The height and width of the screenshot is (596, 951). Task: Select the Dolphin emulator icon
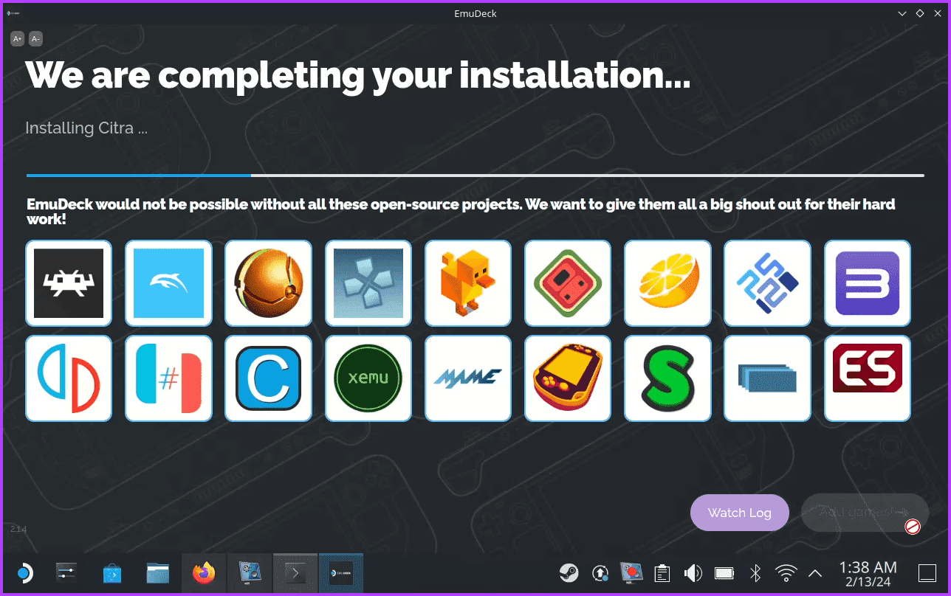tap(168, 283)
